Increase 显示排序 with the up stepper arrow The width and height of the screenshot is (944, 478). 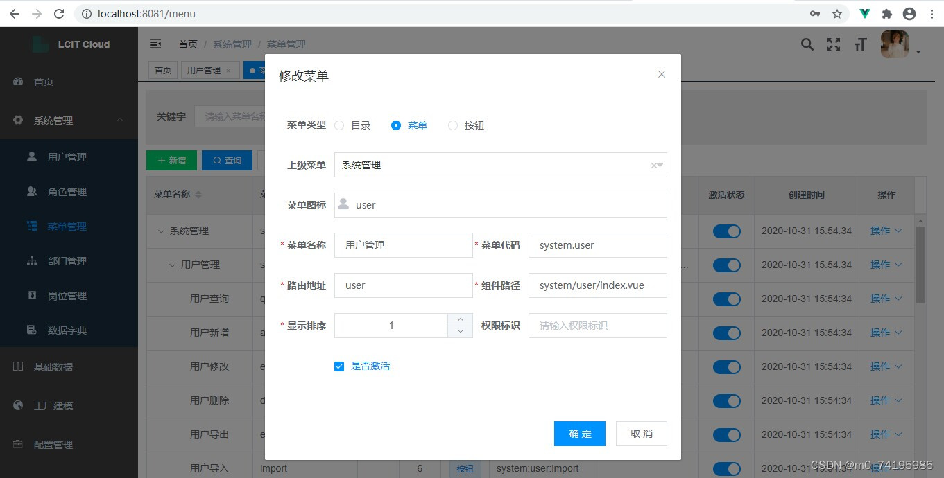460,319
